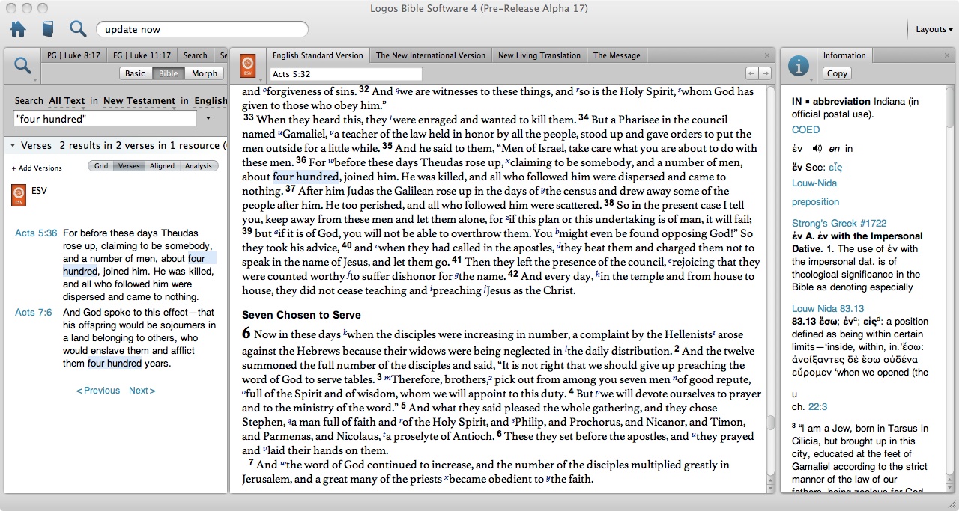Click the ESV icon in search results
This screenshot has width=959, height=511.
[x=19, y=195]
